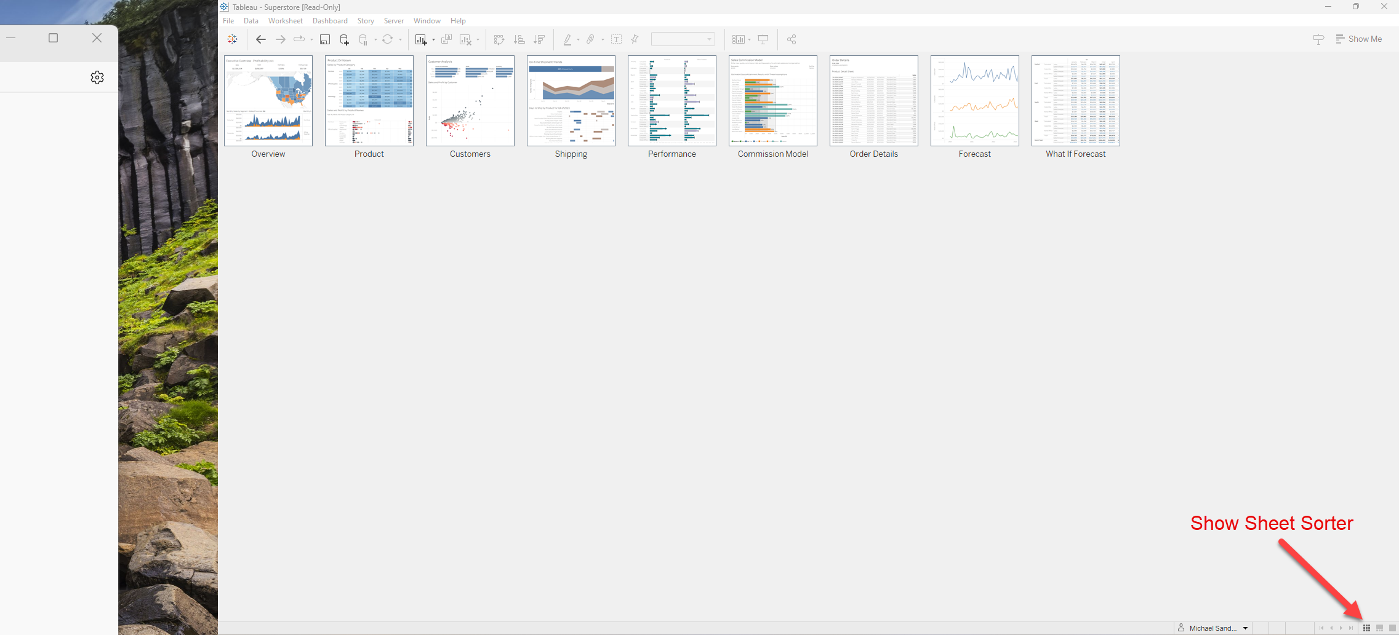
Task: Click the settings gear icon
Action: click(x=97, y=77)
